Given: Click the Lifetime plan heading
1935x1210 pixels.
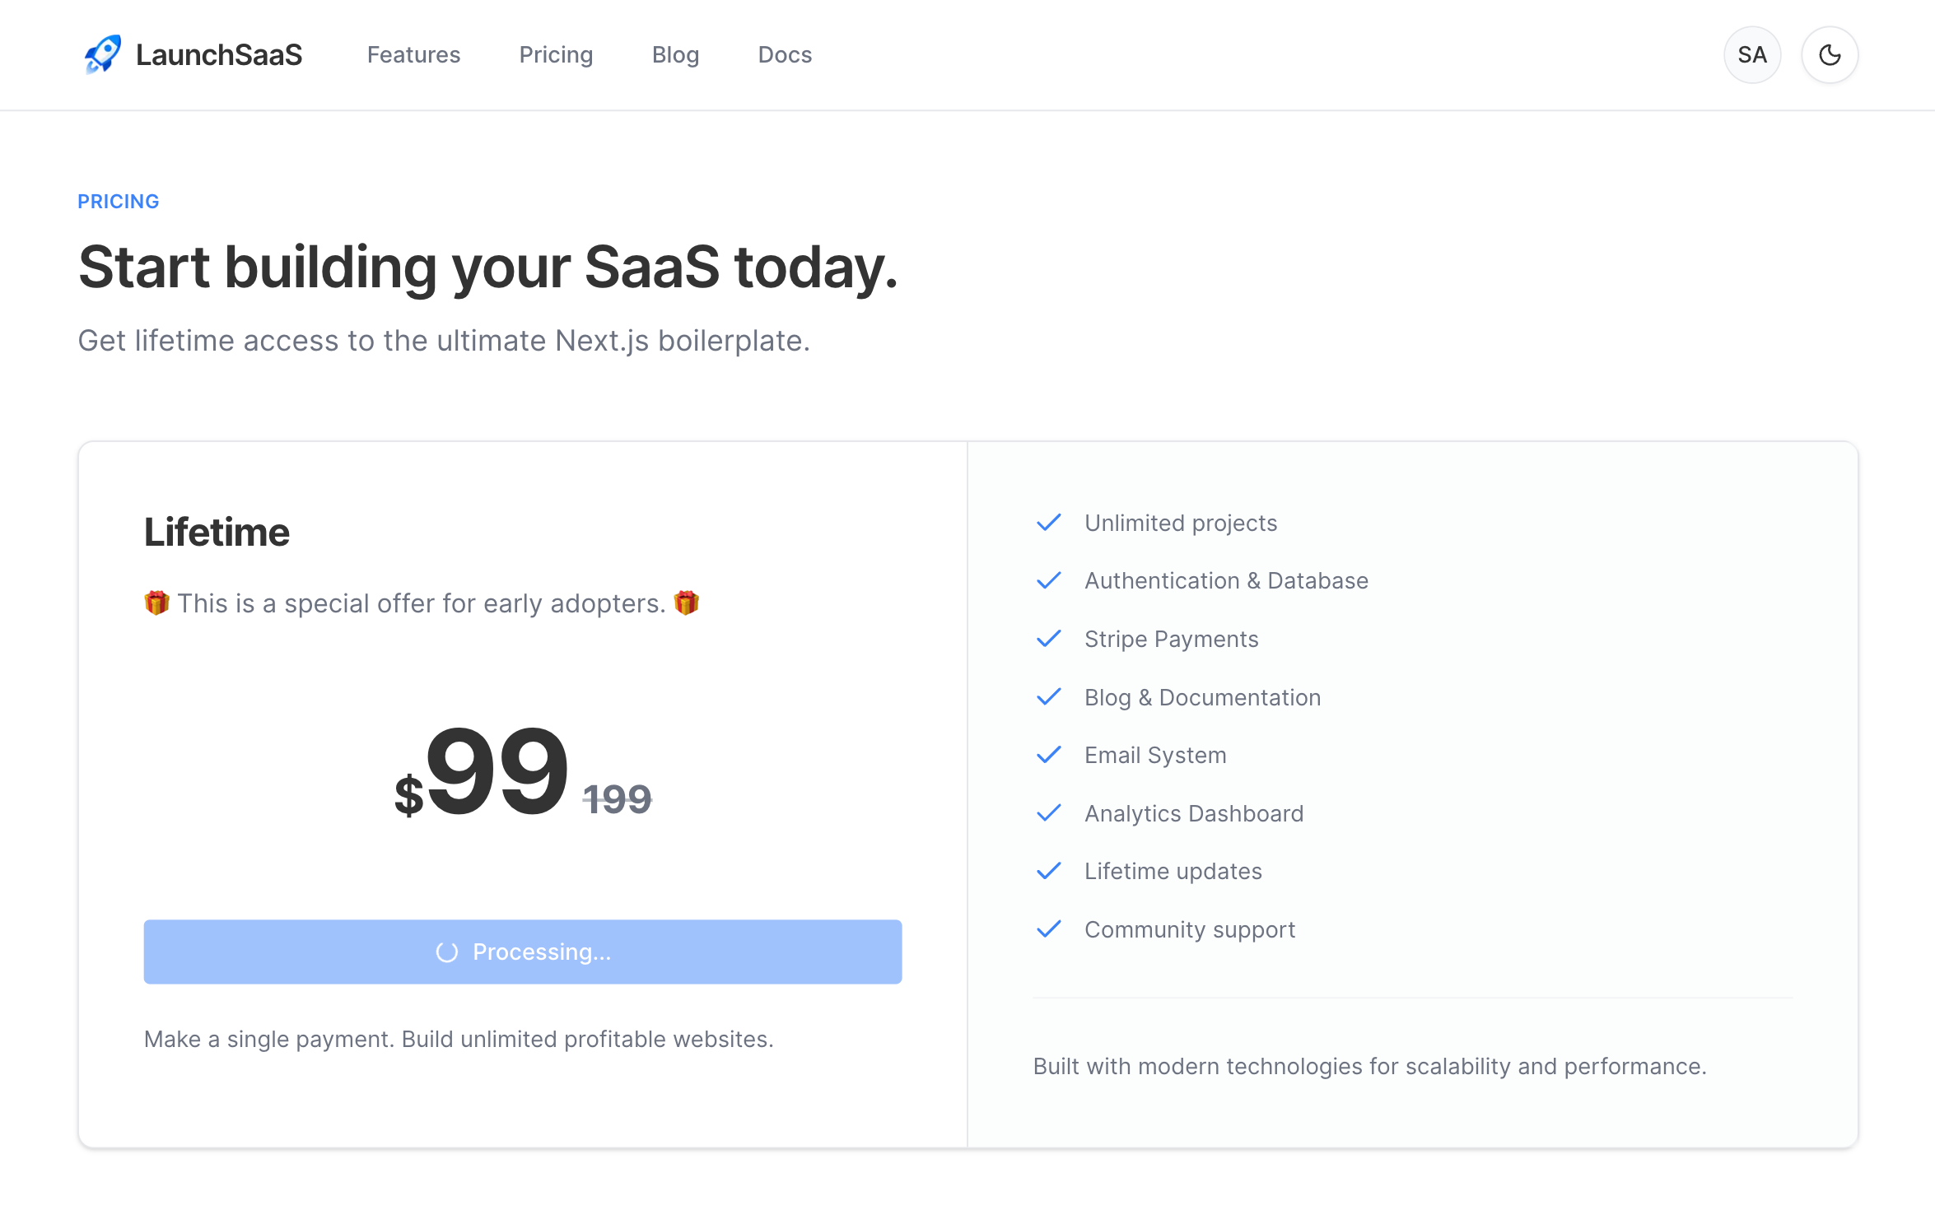Looking at the screenshot, I should click(x=217, y=532).
